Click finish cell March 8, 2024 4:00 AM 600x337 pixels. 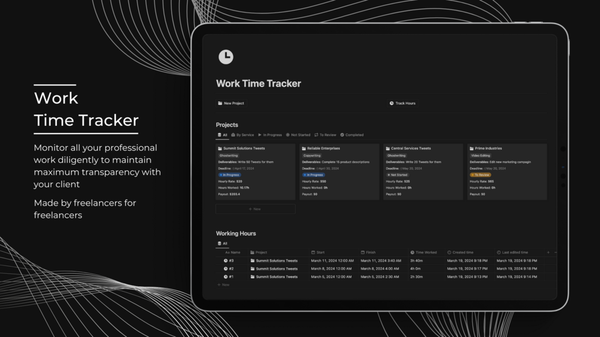point(380,268)
